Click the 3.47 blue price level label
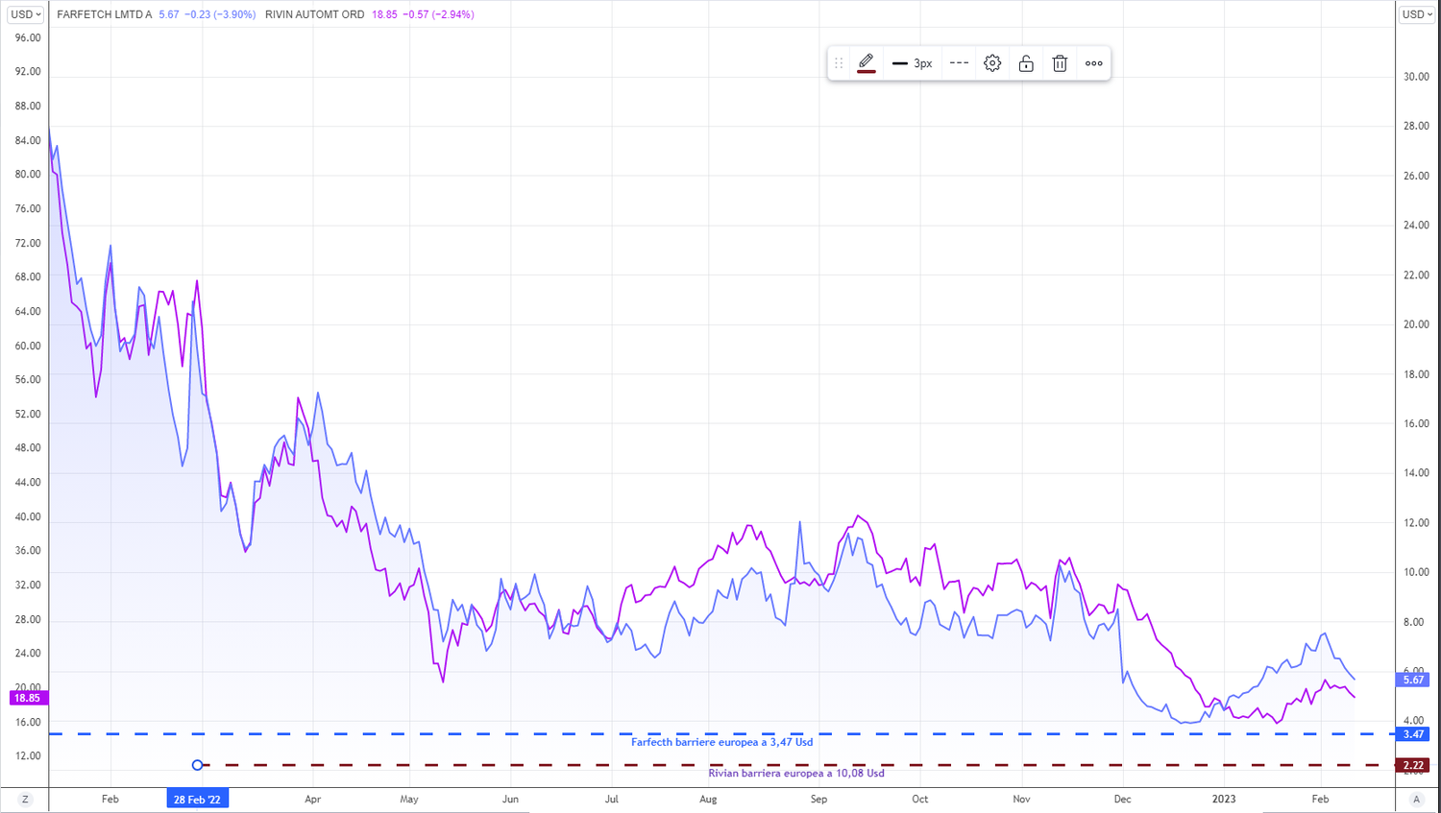Screen dimensions: 1441x813 click(x=1413, y=734)
